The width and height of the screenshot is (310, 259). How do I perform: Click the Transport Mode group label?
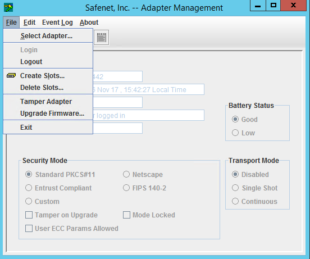[254, 161]
